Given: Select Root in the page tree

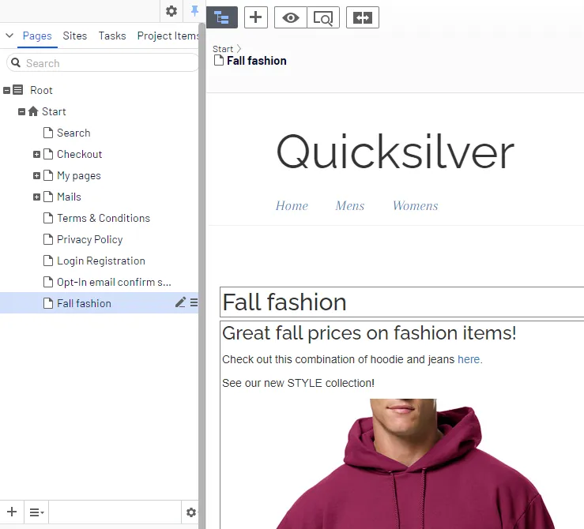Looking at the screenshot, I should [x=41, y=90].
